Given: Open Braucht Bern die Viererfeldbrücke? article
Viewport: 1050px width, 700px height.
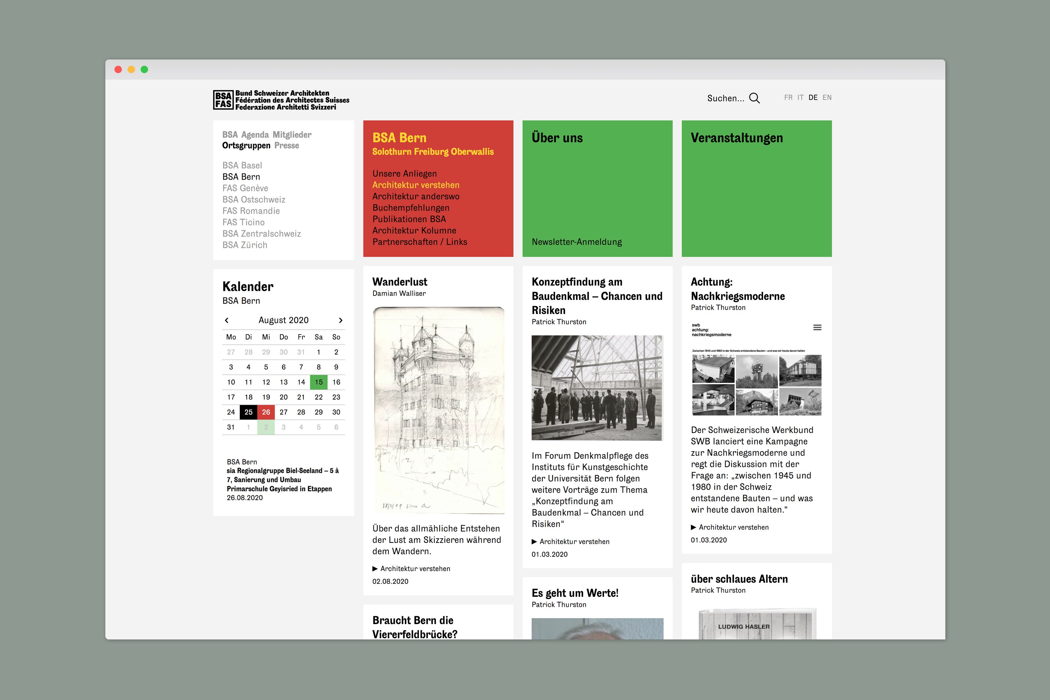Looking at the screenshot, I should [x=415, y=627].
